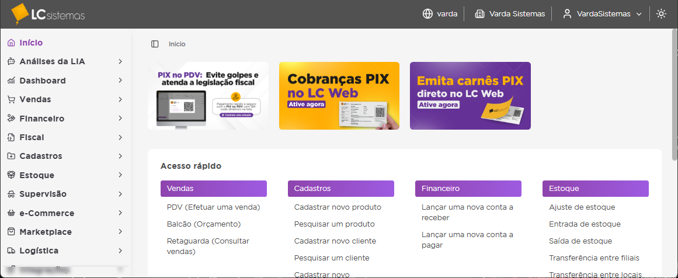The image size is (678, 278).
Task: Click Balcão (Orçamento) link
Action: pos(204,224)
